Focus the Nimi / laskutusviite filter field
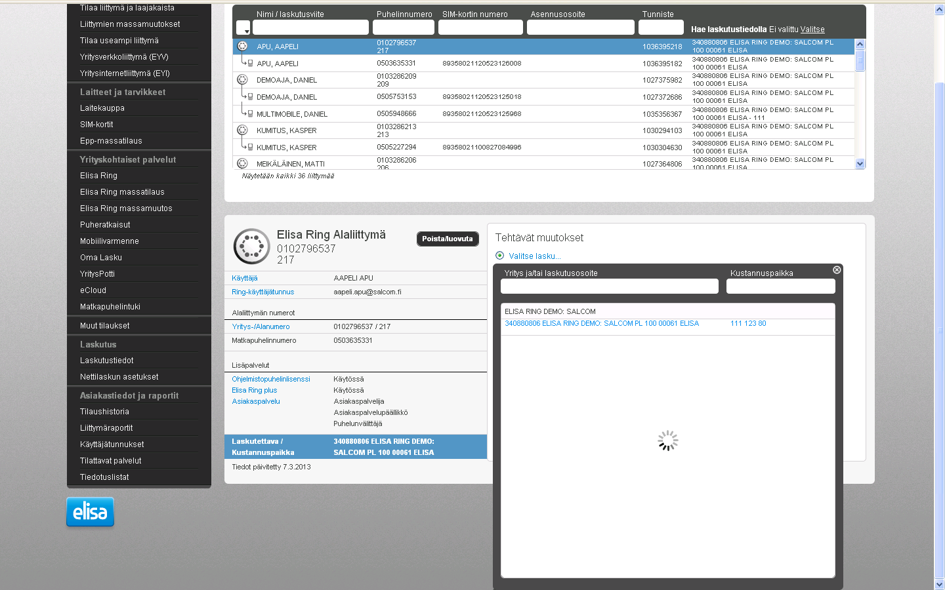945x590 pixels. pos(310,28)
